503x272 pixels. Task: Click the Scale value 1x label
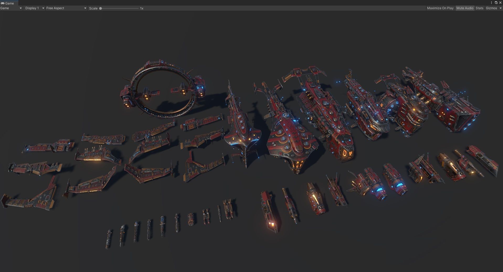(142, 8)
